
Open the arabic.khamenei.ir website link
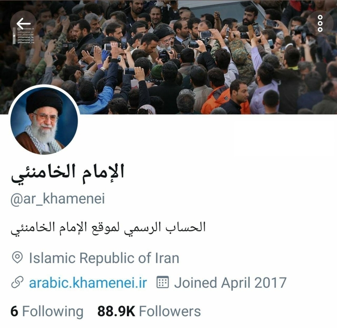tap(88, 283)
